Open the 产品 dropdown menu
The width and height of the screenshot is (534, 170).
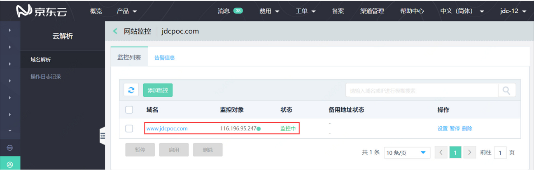[x=126, y=11]
